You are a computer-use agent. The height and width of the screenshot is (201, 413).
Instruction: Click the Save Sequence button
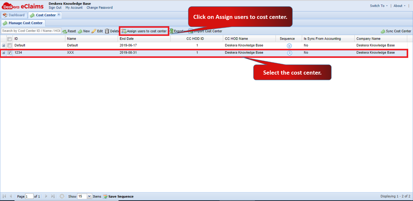118,197
